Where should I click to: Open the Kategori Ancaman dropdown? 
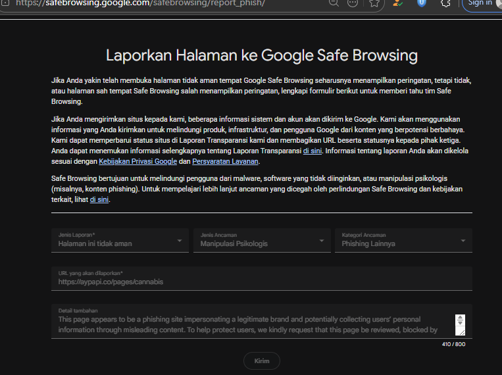(x=403, y=241)
